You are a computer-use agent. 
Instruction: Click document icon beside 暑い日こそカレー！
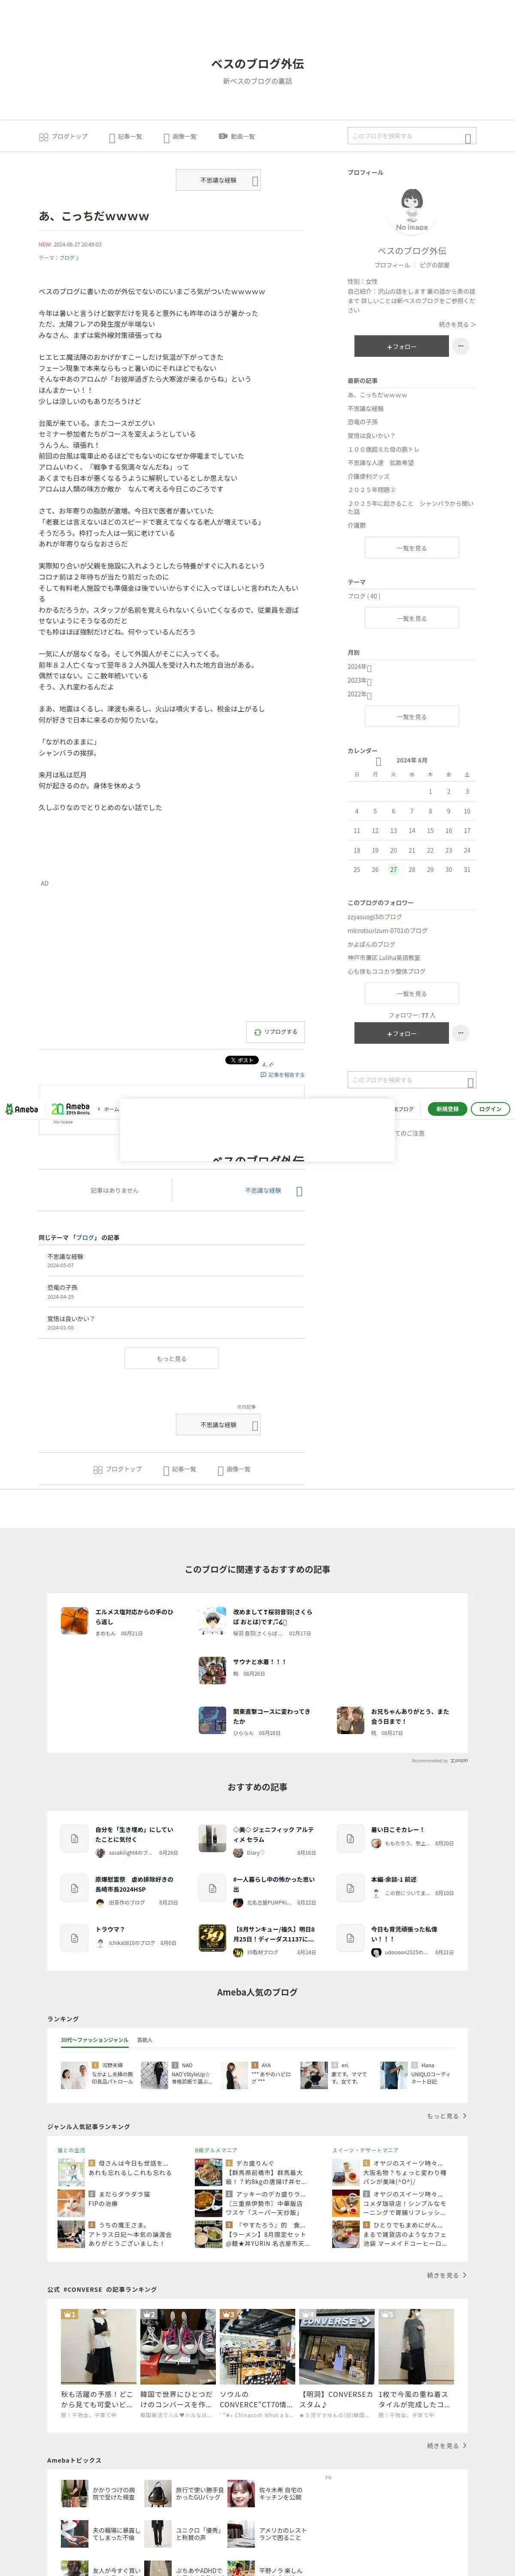pos(350,1839)
